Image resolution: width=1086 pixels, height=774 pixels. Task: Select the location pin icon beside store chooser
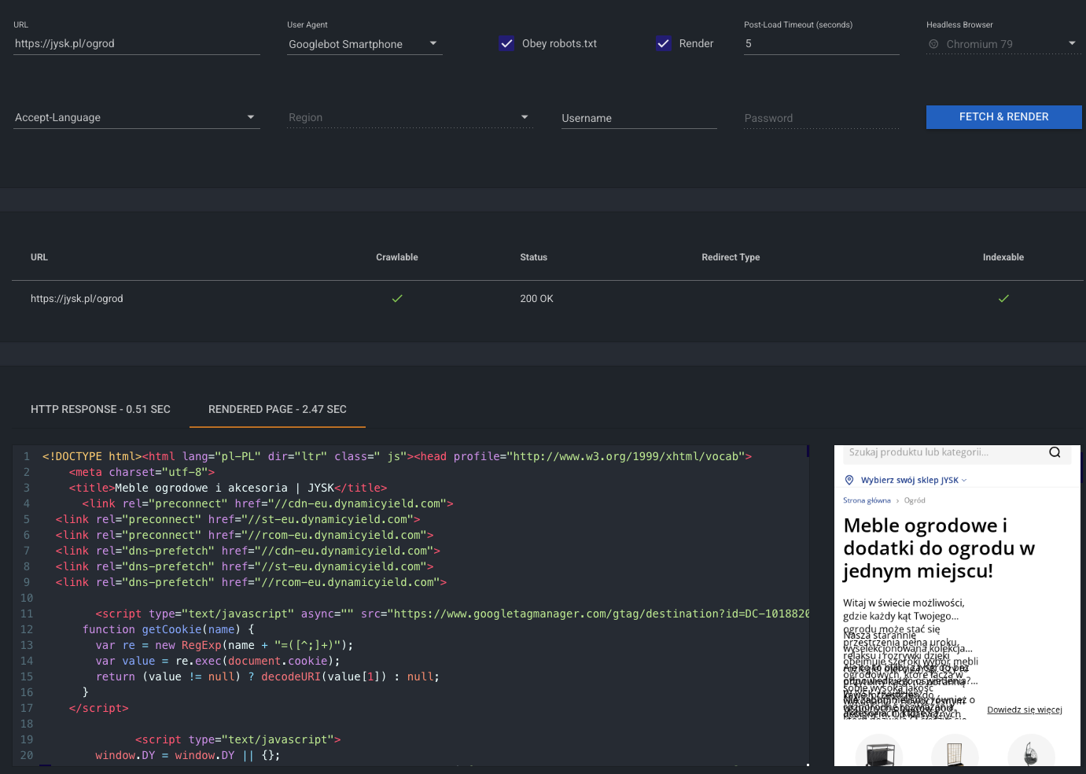click(849, 480)
